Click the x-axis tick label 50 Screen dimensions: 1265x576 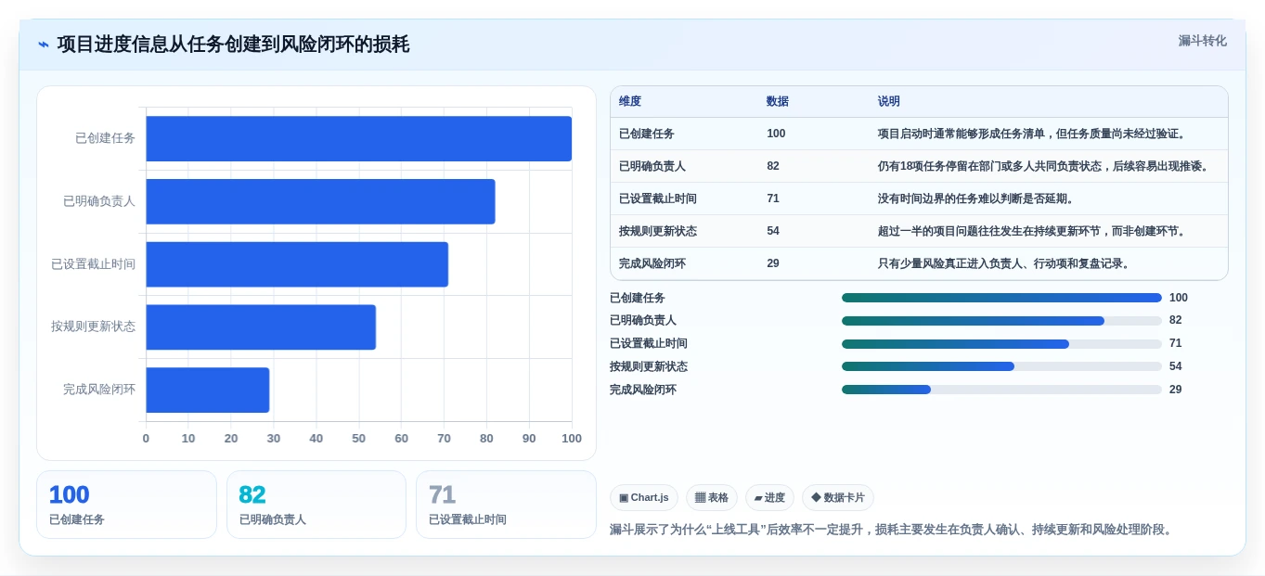point(358,439)
